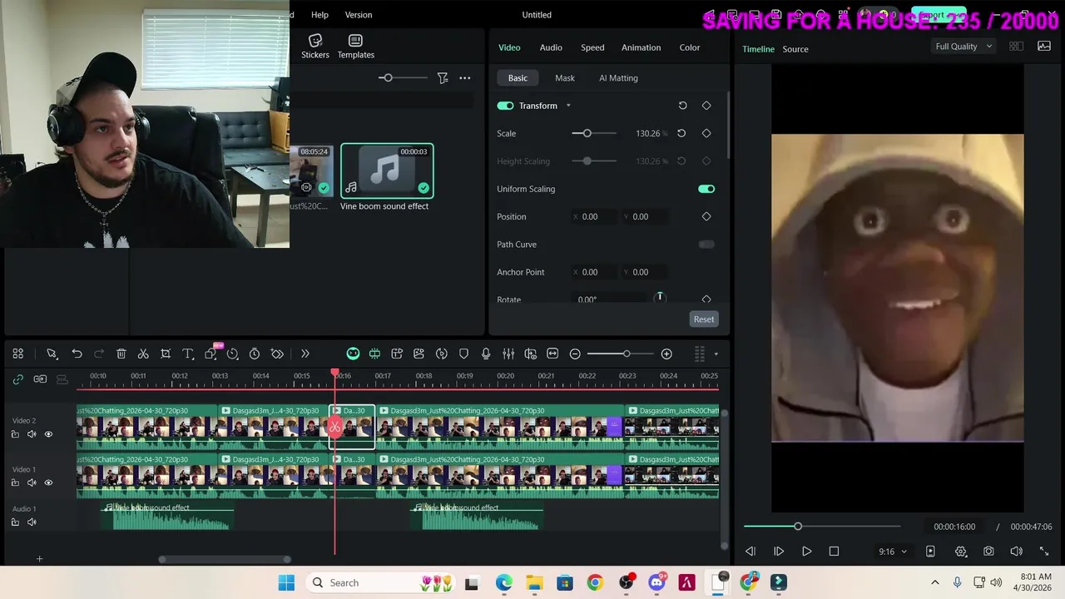The width and height of the screenshot is (1065, 599).
Task: Click the marker shield icon in toolbar
Action: pos(463,354)
